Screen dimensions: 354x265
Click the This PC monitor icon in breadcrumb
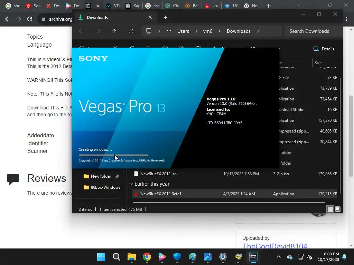tap(149, 31)
